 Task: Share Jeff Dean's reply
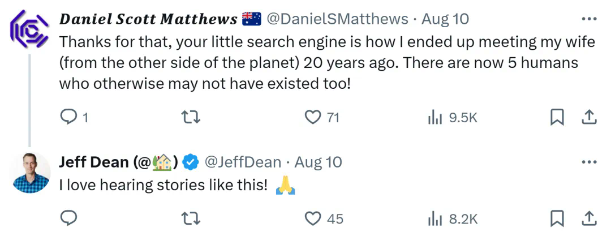[x=589, y=218]
